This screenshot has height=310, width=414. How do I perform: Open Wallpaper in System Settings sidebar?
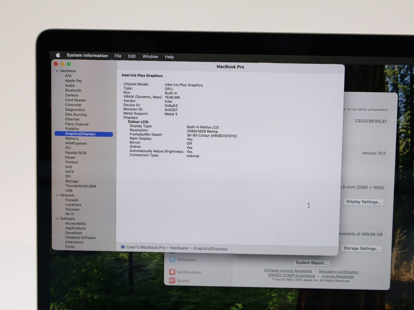[183, 259]
